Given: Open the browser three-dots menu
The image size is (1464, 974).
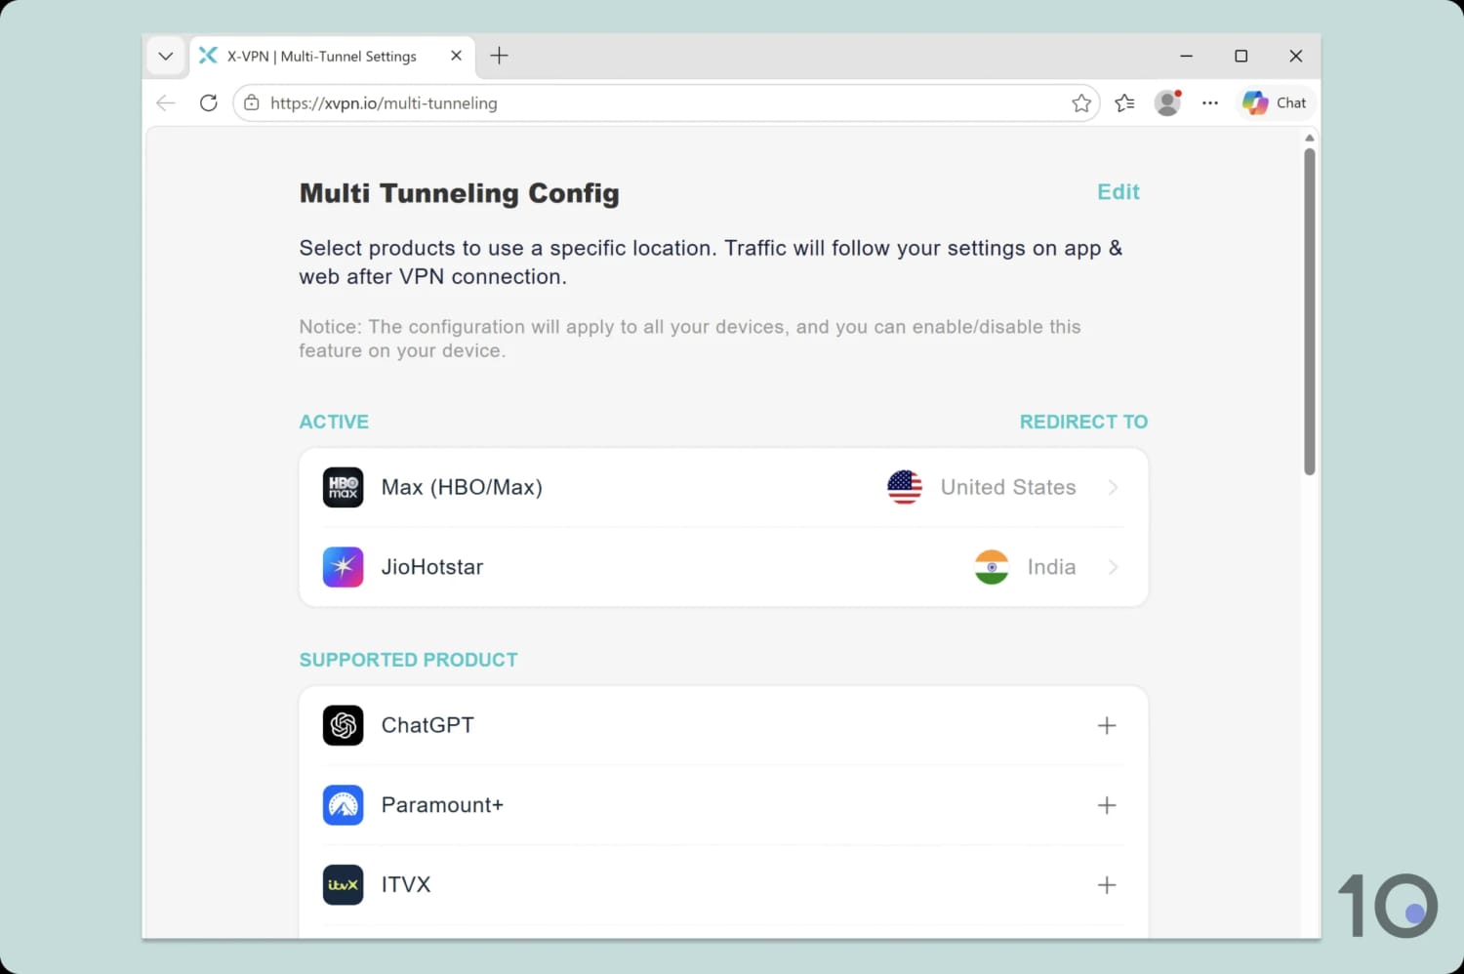Looking at the screenshot, I should pyautogui.click(x=1210, y=102).
